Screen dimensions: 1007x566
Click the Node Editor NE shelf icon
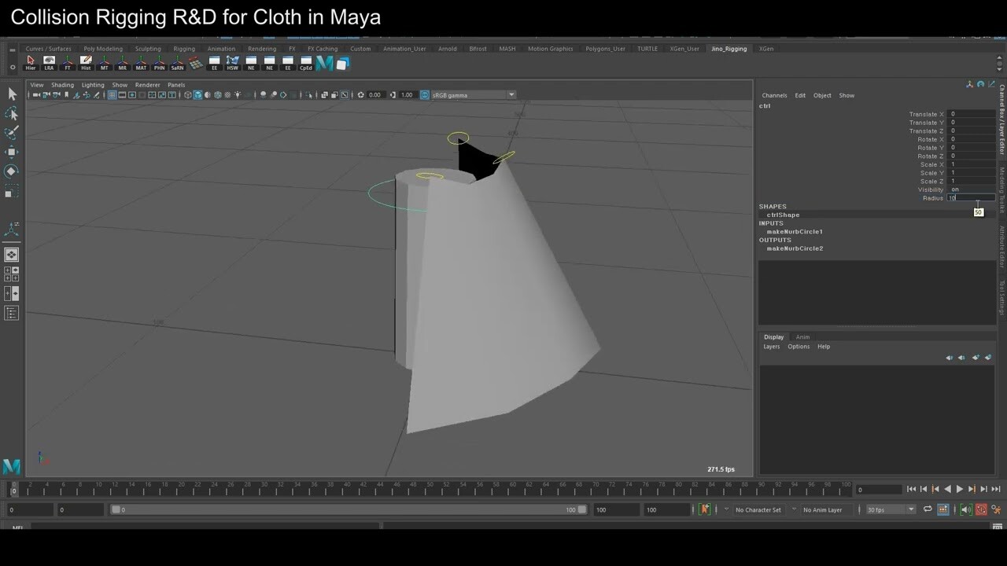point(250,63)
